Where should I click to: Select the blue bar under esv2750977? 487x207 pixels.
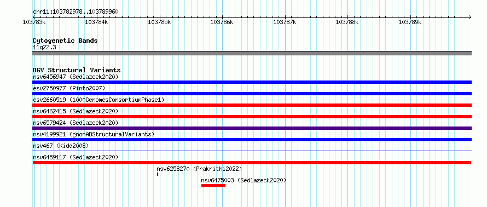point(252,94)
